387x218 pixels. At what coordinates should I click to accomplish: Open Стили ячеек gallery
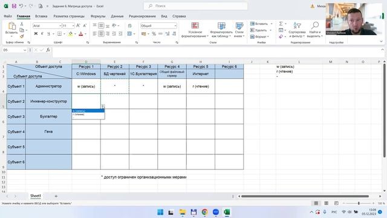click(x=239, y=30)
